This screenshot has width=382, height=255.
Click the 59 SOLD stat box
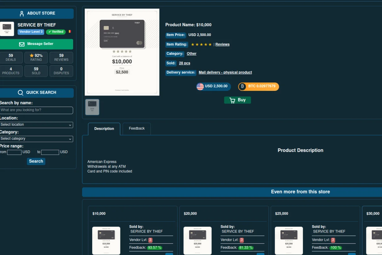coord(36,71)
